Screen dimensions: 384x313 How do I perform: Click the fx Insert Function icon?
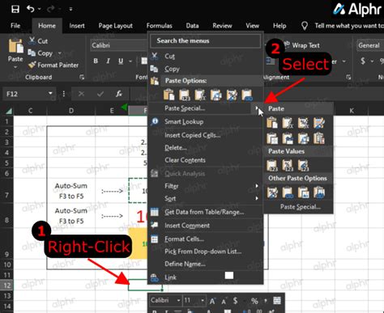(x=119, y=94)
